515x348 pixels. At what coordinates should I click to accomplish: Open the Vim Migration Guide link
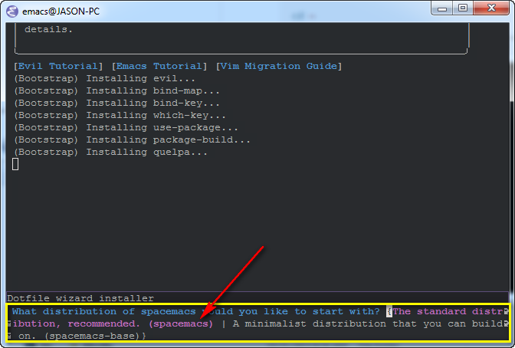point(279,66)
